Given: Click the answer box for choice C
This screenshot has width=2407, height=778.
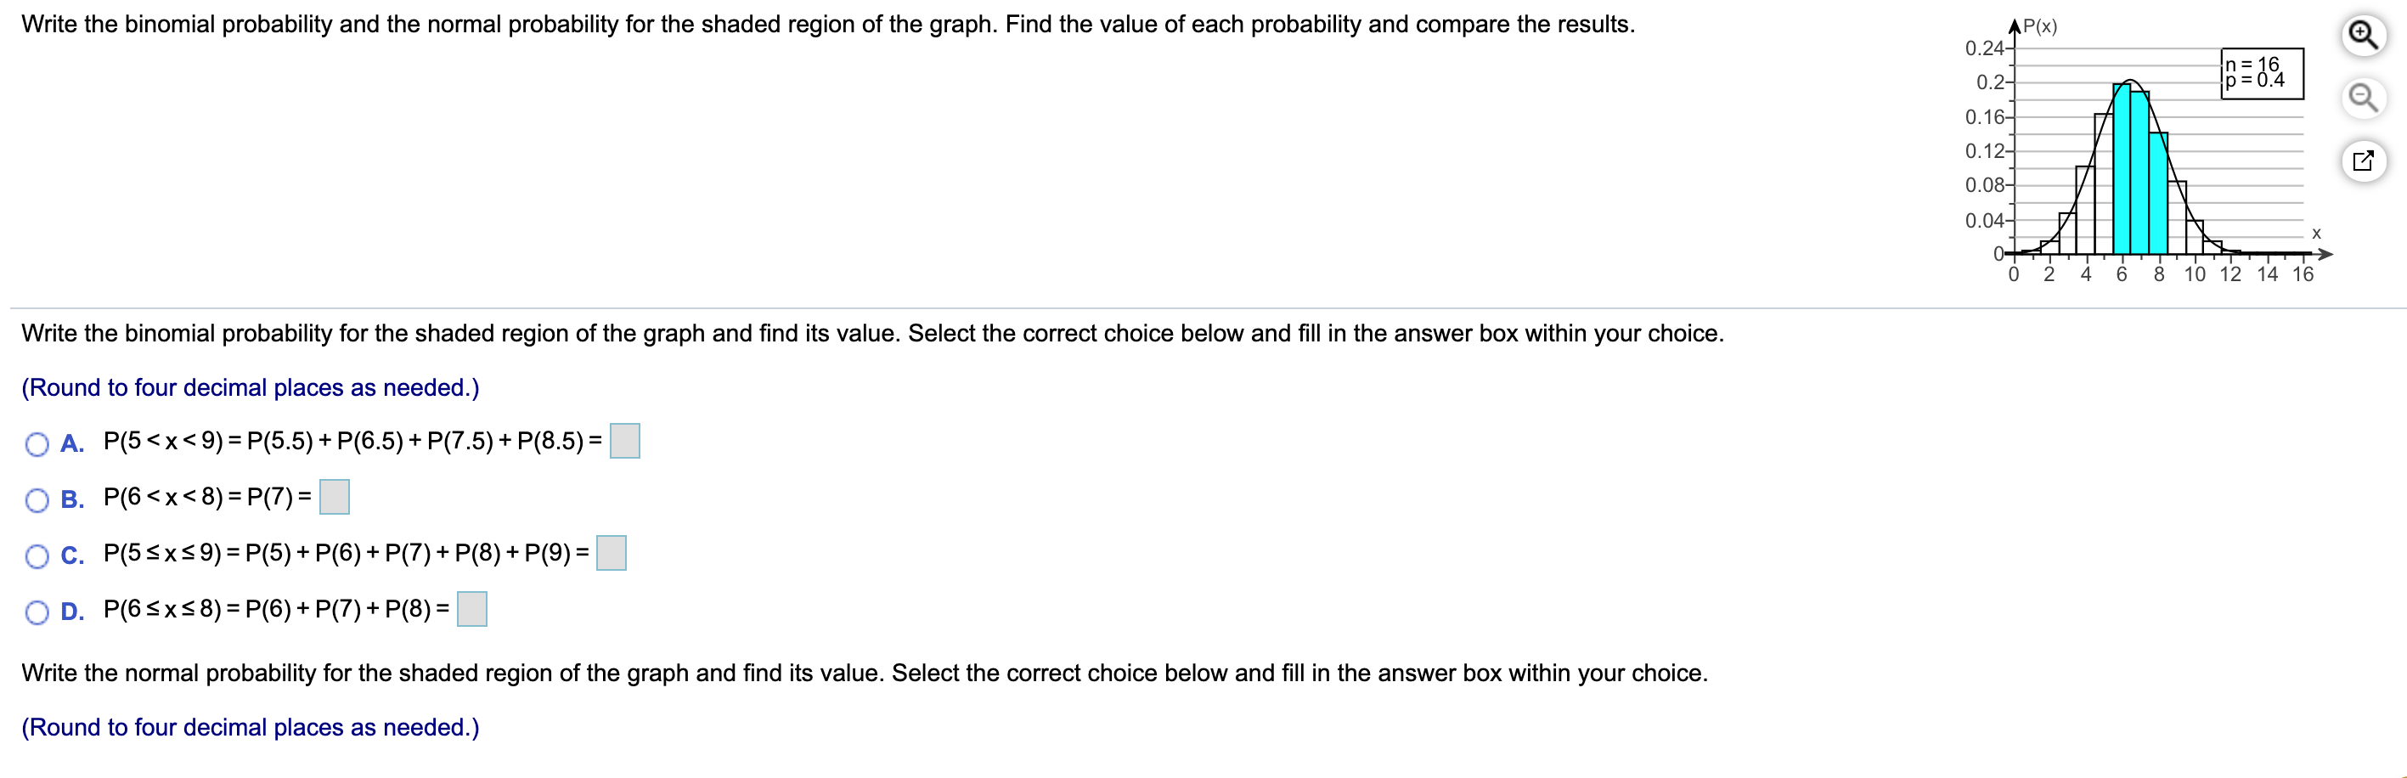Looking at the screenshot, I should click(x=612, y=553).
